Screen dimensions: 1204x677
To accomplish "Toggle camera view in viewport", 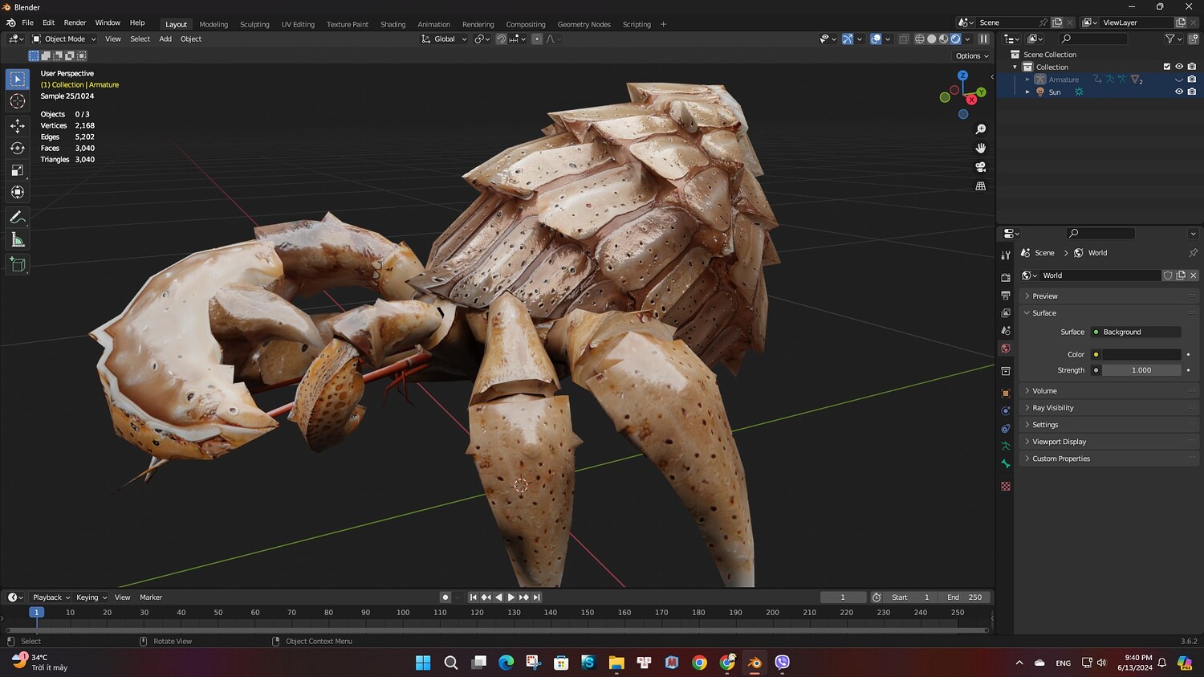I will 980,167.
